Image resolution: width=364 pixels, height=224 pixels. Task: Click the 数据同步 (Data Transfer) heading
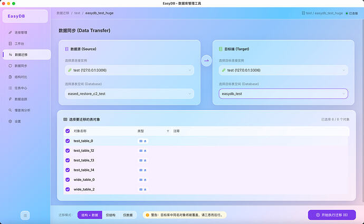pyautogui.click(x=84, y=31)
